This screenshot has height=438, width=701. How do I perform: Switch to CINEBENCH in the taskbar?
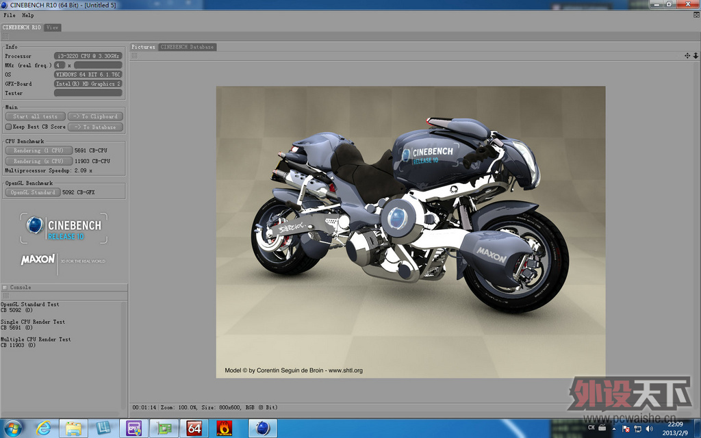tap(263, 428)
